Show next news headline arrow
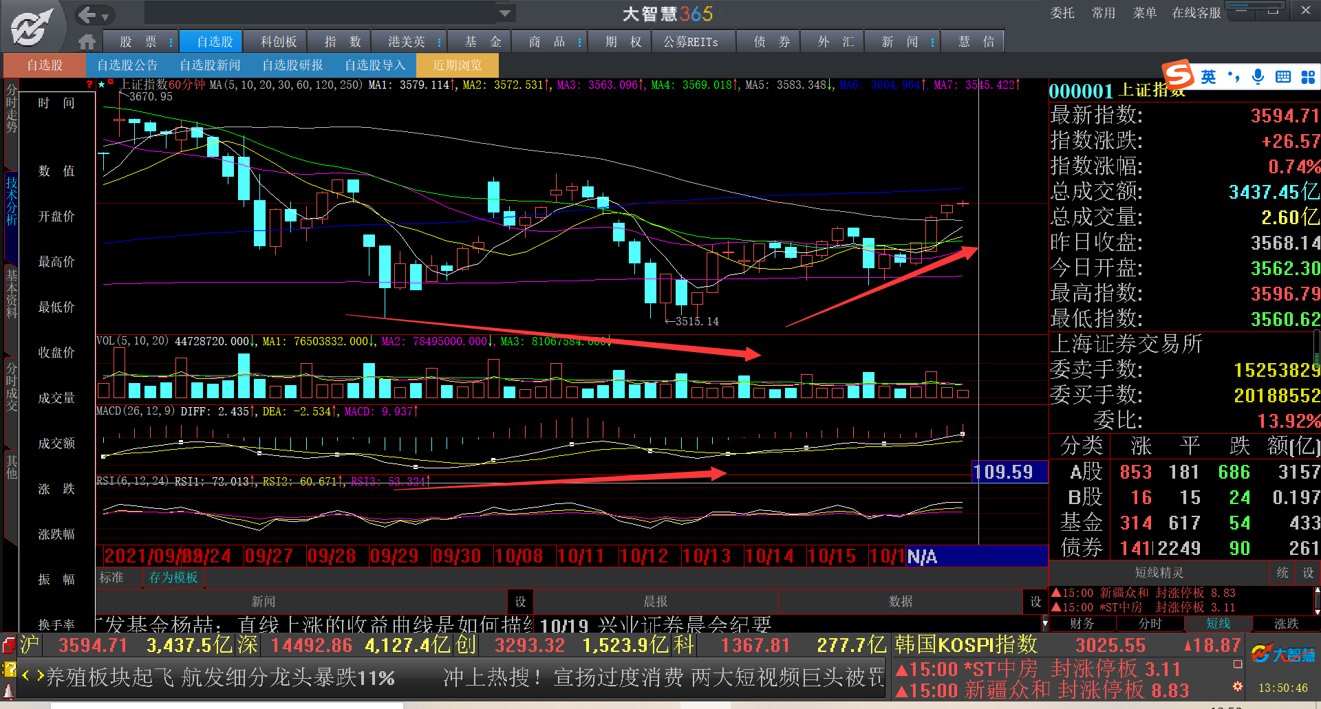This screenshot has height=709, width=1321. click(x=41, y=675)
